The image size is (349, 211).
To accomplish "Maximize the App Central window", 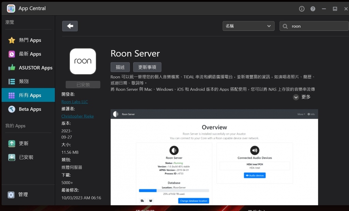I will [335, 8].
